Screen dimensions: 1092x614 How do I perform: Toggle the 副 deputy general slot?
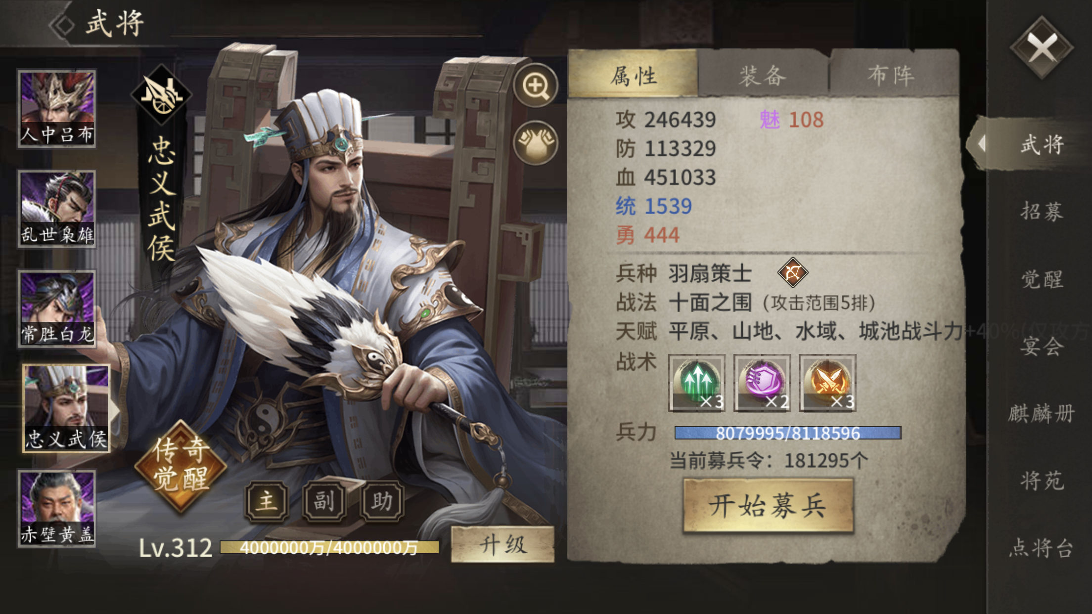click(324, 501)
